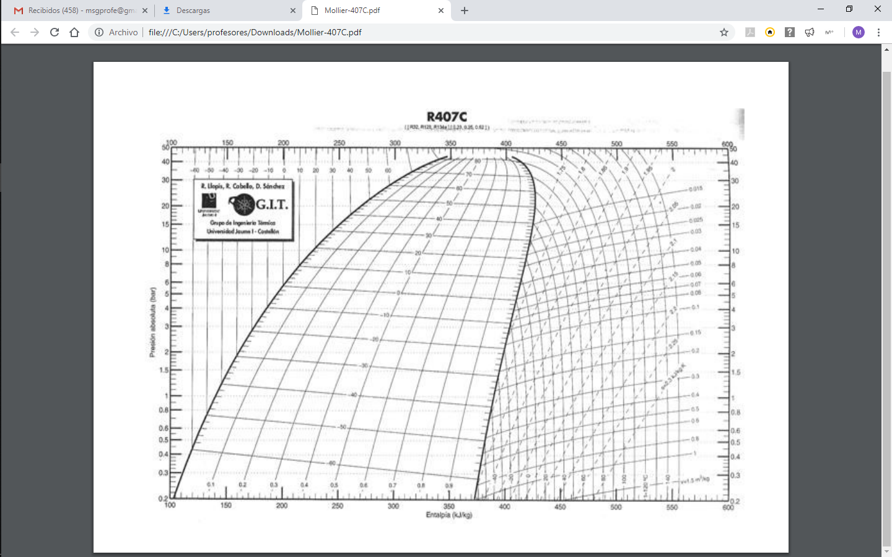
Task: Open a new tab with the plus button
Action: click(x=464, y=11)
